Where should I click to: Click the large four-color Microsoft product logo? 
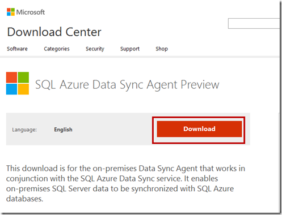(18, 83)
